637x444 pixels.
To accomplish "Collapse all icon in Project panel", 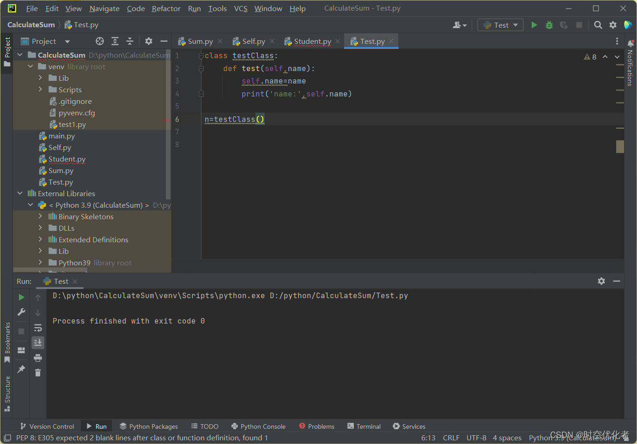I will click(130, 41).
